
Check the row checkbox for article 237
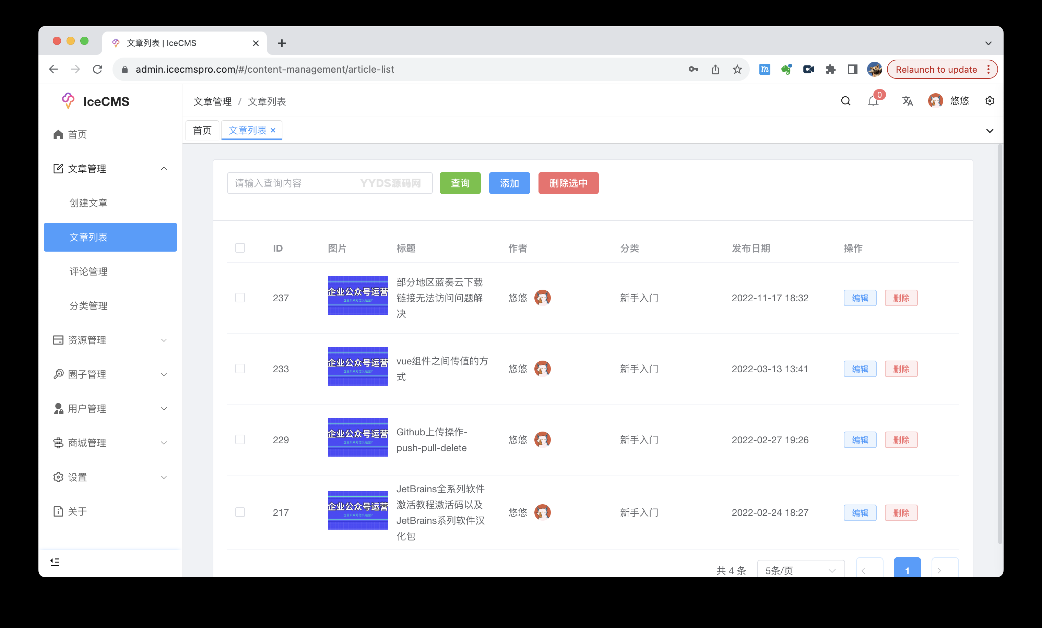240,298
